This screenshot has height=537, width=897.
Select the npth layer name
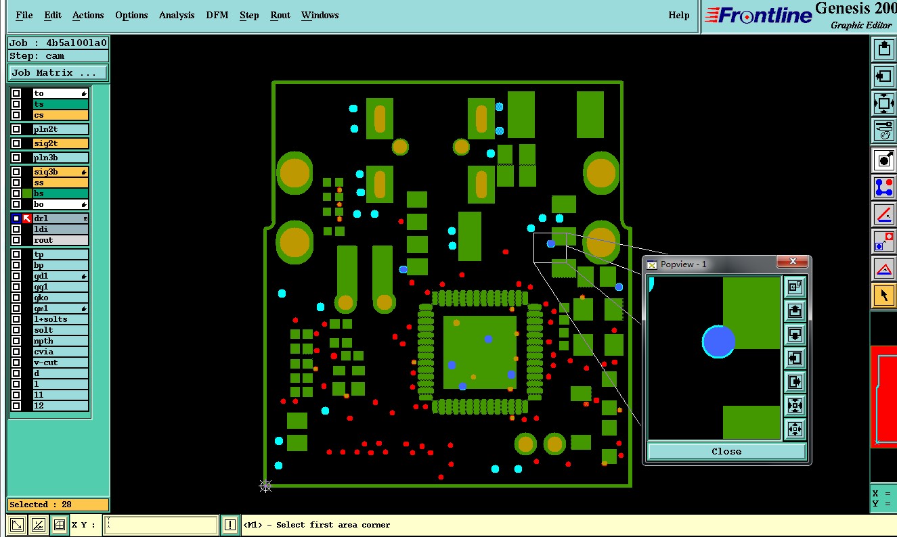[61, 341]
